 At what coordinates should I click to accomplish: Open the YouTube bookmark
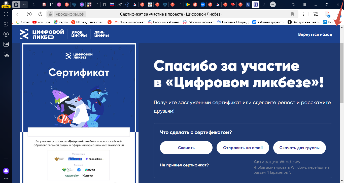pos(42,22)
